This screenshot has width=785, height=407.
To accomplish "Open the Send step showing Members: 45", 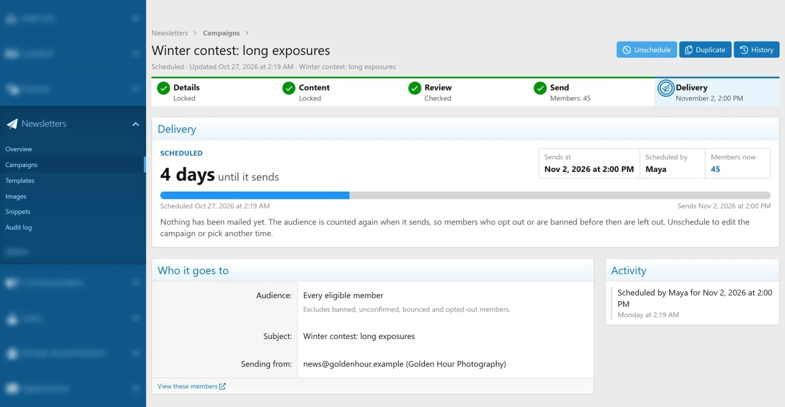I will coord(591,92).
